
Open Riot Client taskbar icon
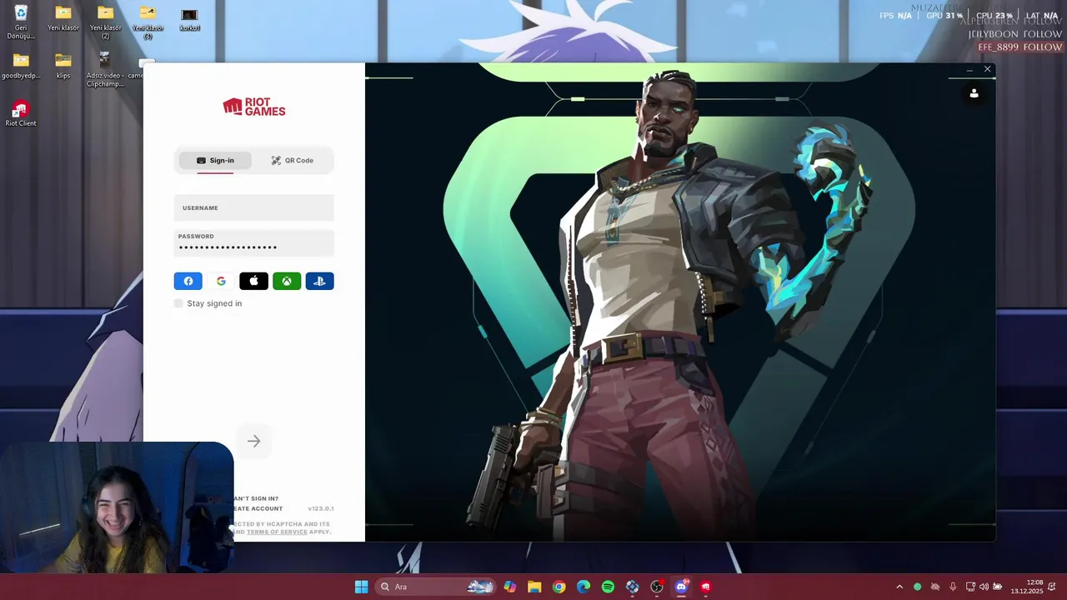click(x=706, y=587)
